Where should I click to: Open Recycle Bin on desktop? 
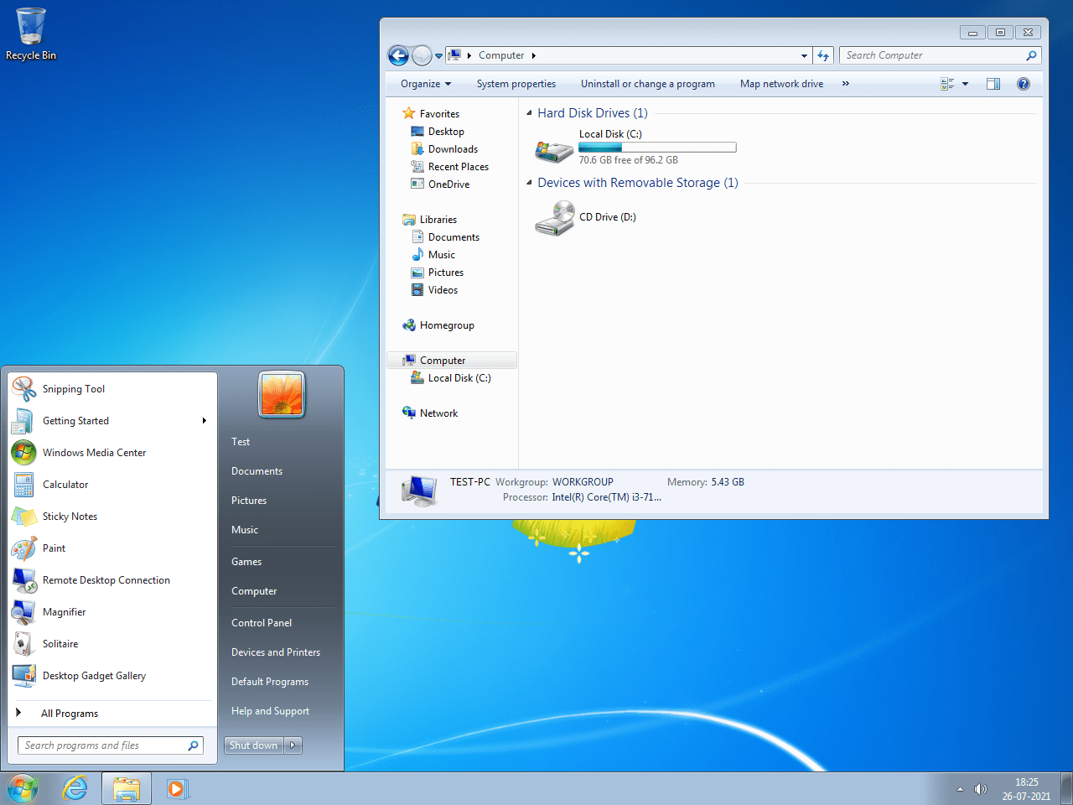31,34
